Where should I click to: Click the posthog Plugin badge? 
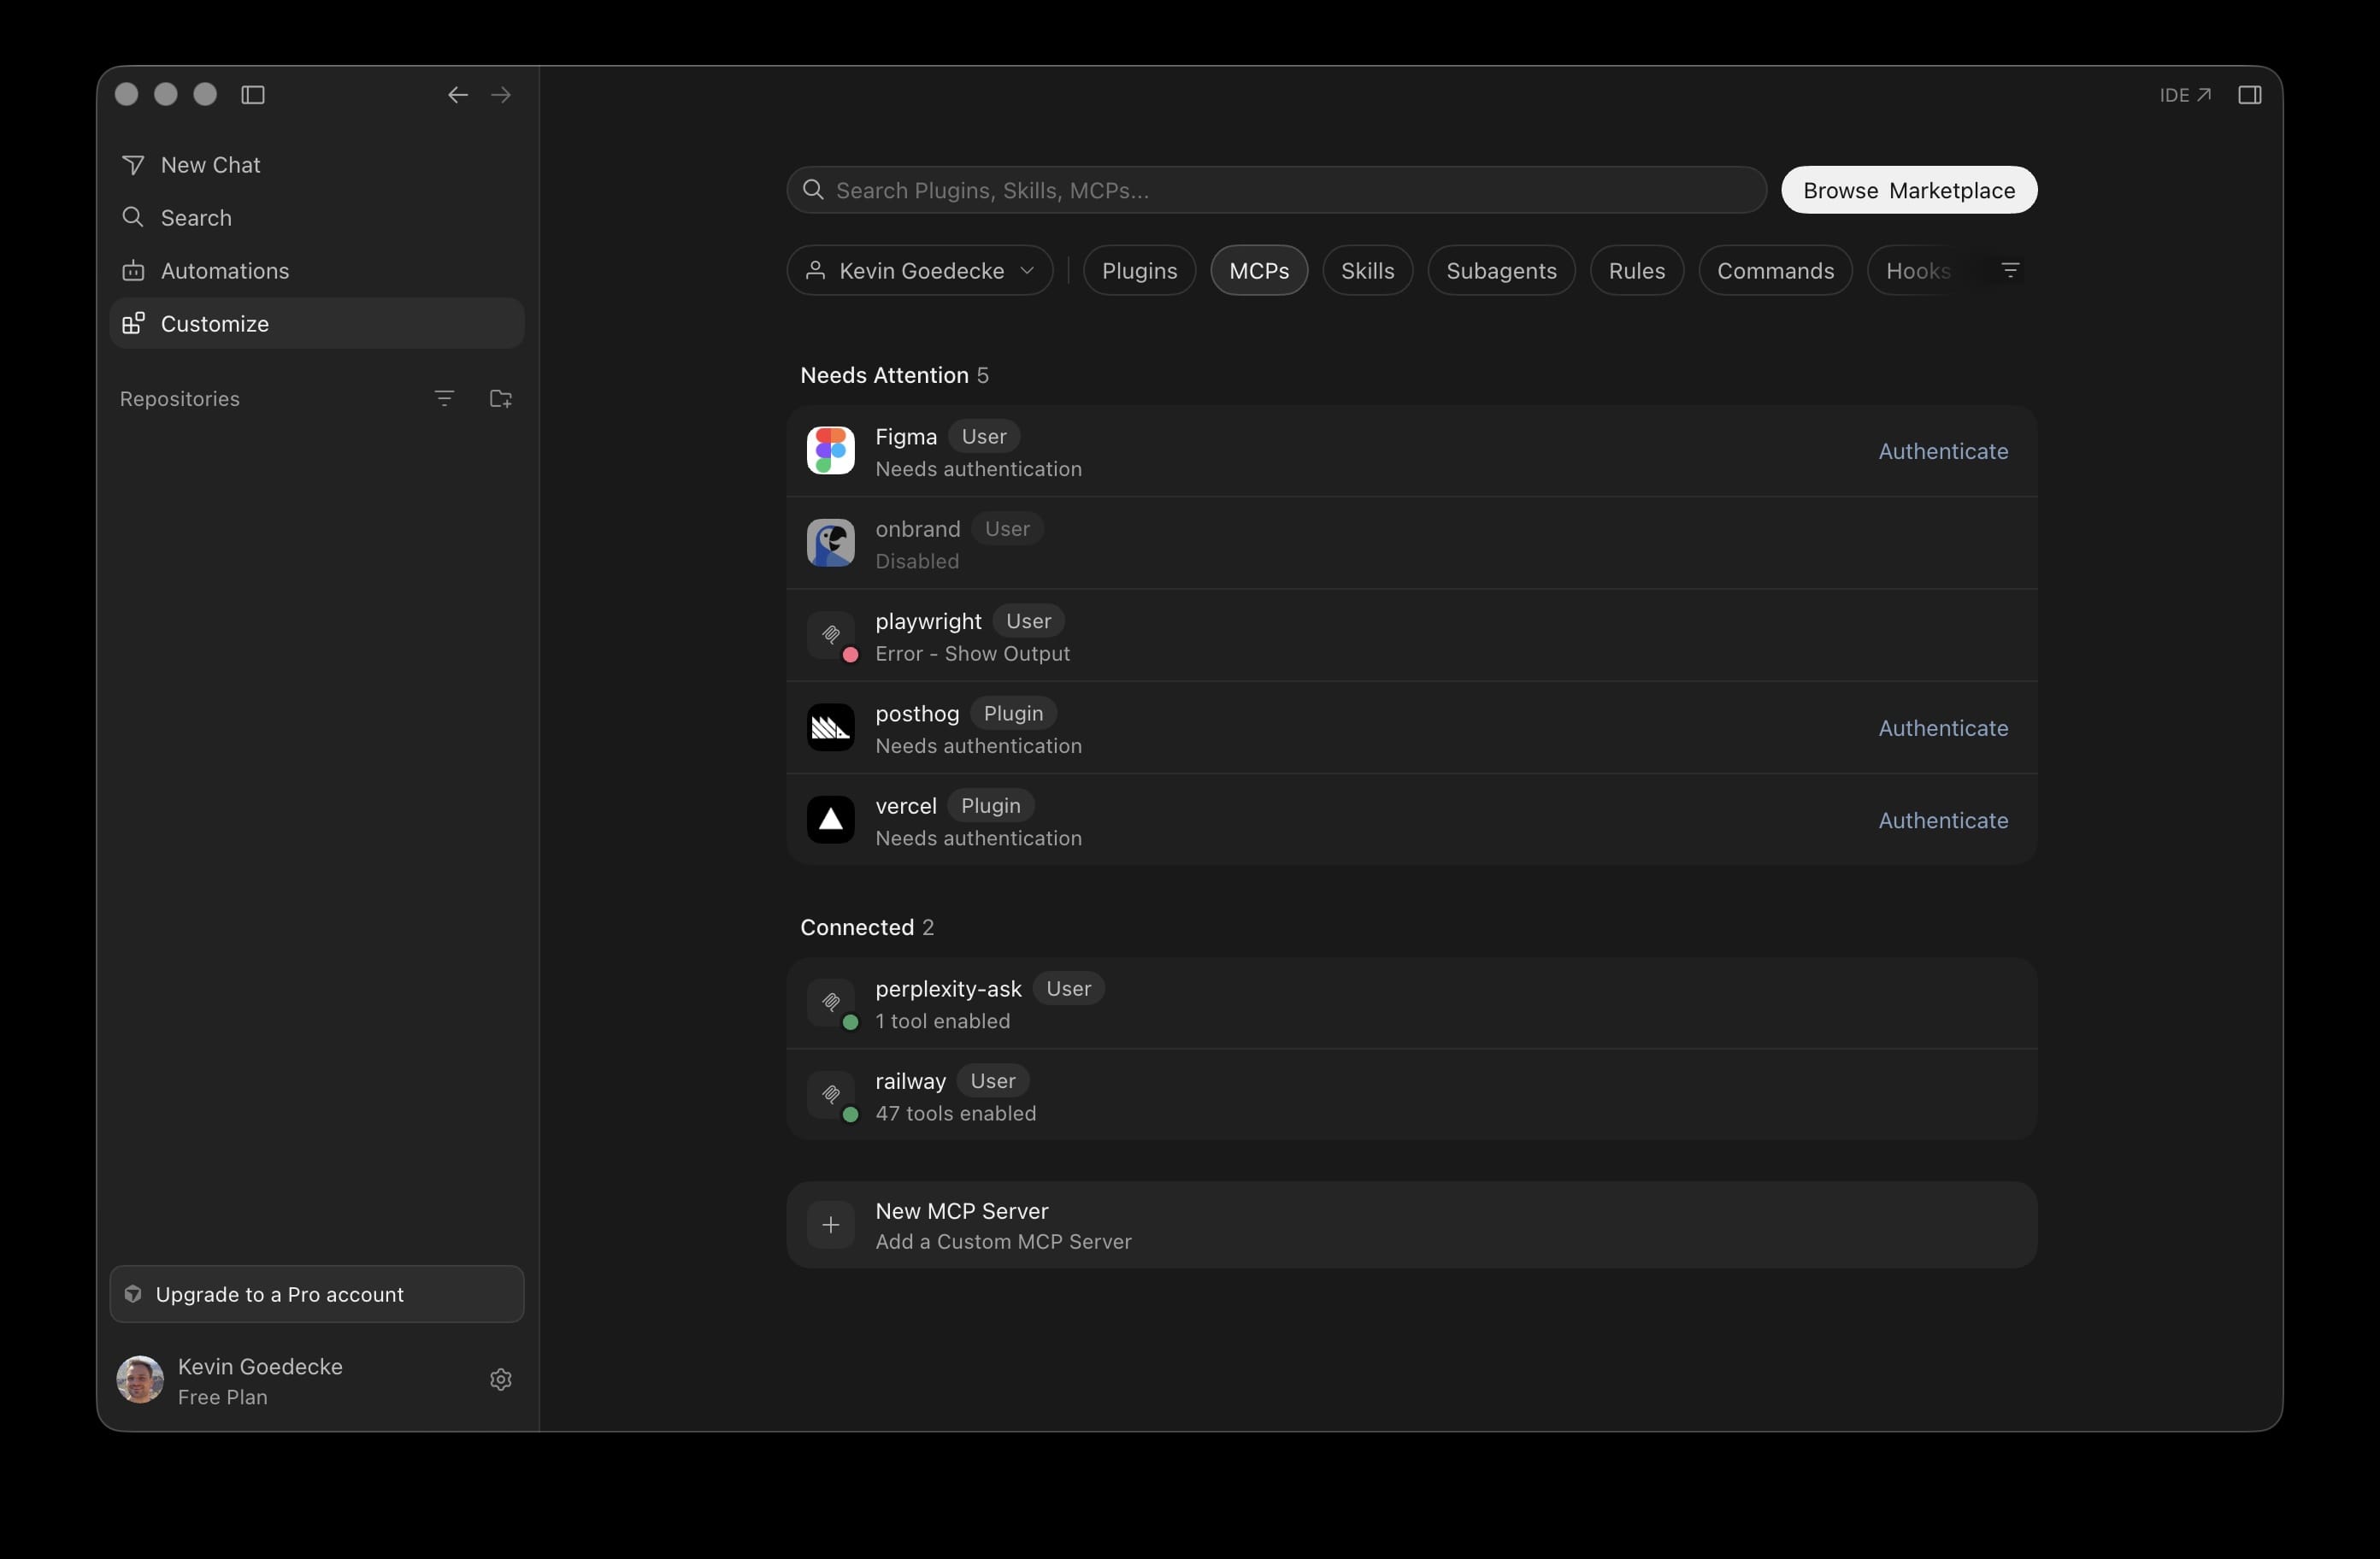click(x=1012, y=713)
